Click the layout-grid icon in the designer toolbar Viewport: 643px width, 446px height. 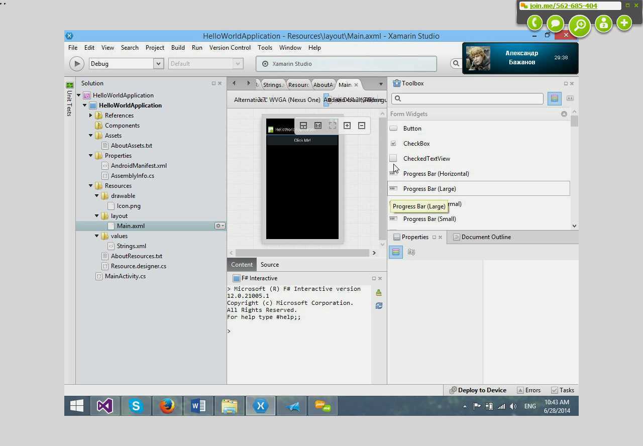303,126
